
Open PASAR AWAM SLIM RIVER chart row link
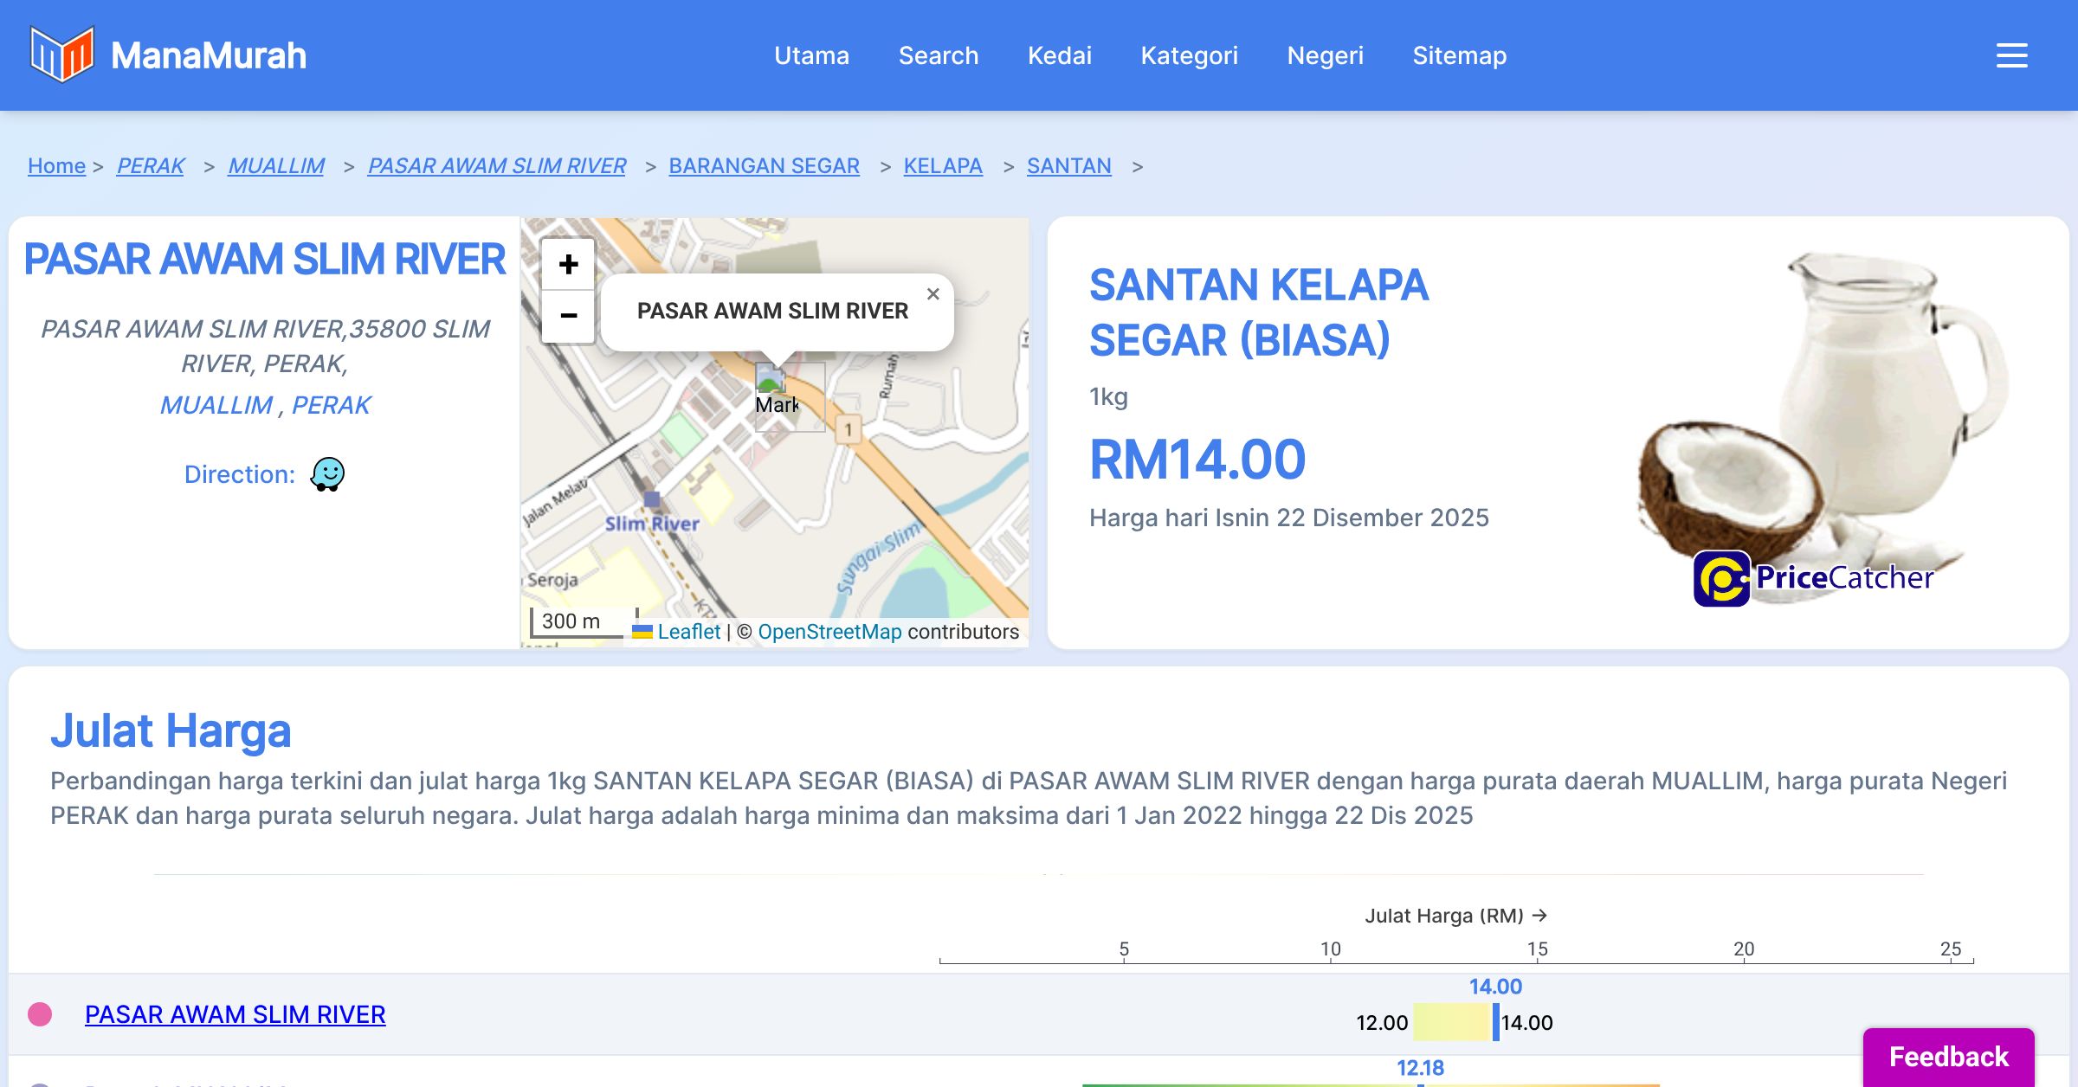235,1014
